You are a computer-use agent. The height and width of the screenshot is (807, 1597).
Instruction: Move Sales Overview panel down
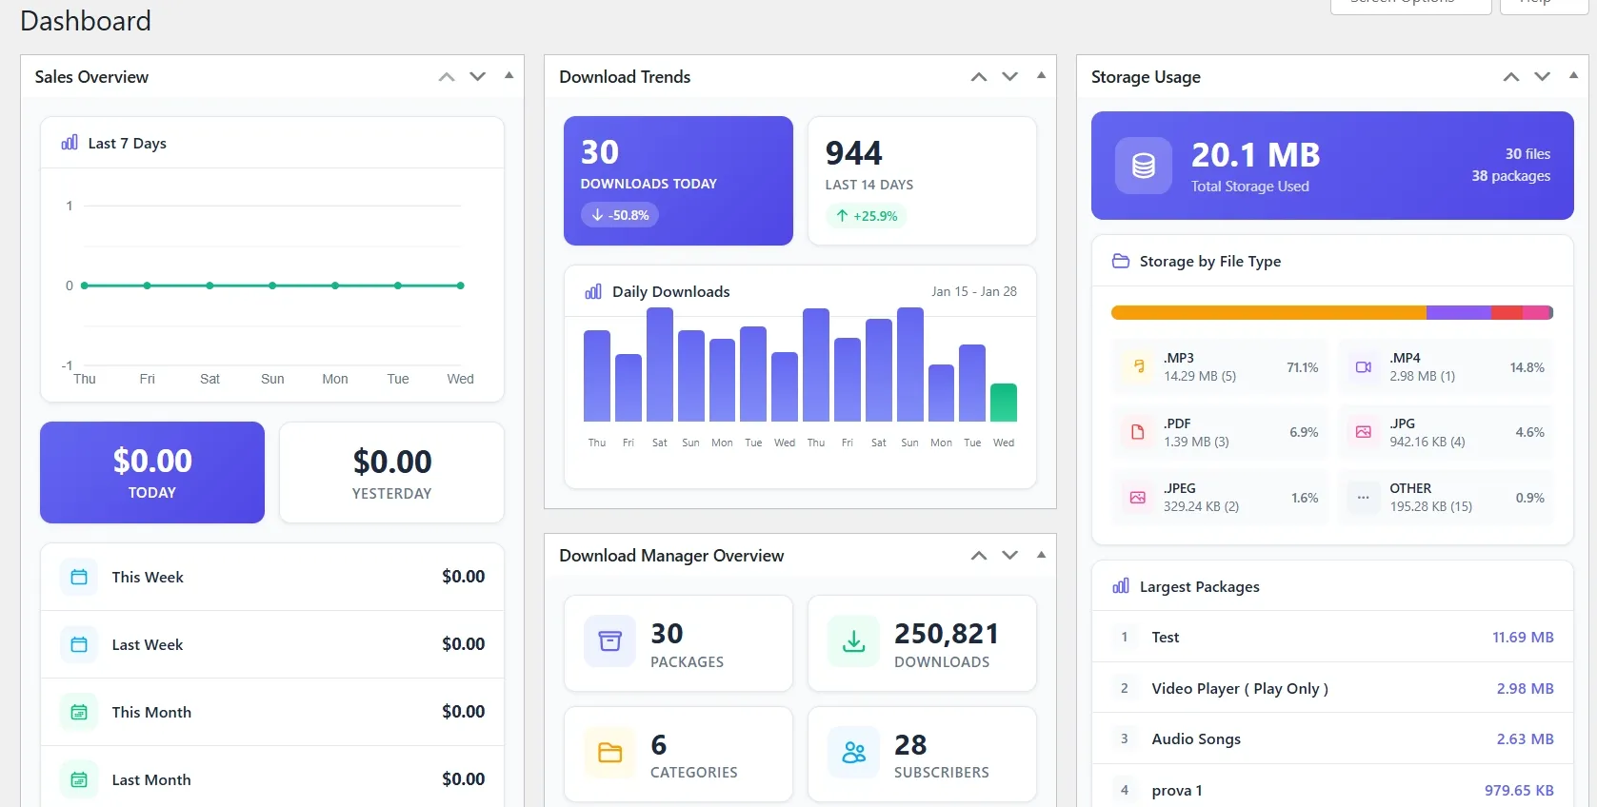pos(478,77)
